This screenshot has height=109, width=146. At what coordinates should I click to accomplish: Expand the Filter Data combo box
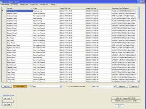click(x=114, y=86)
